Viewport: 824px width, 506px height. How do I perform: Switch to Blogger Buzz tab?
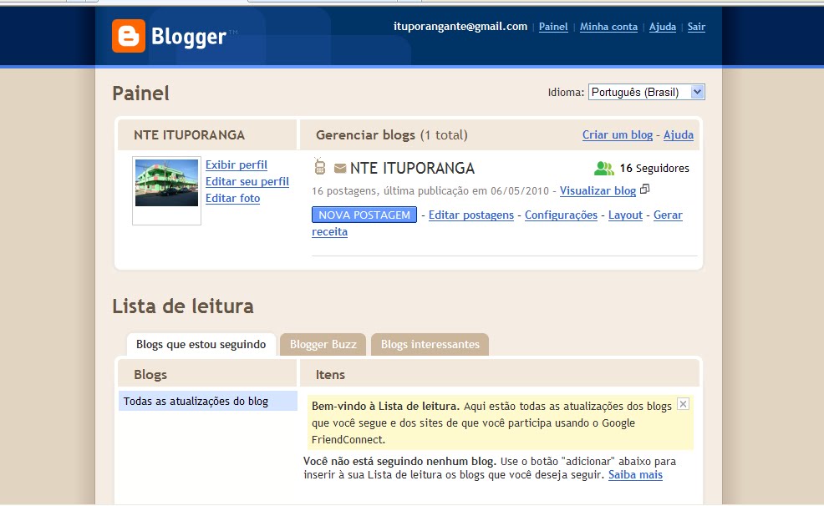point(323,344)
